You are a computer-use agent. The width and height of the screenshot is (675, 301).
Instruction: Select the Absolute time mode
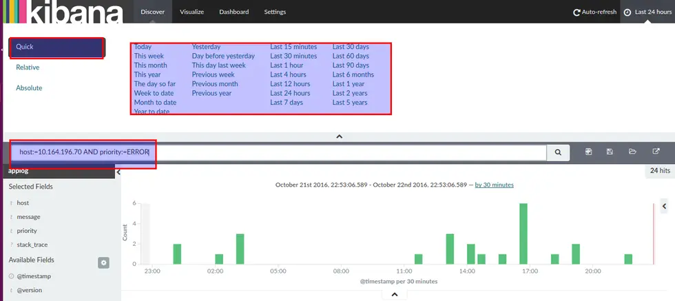[x=29, y=88]
